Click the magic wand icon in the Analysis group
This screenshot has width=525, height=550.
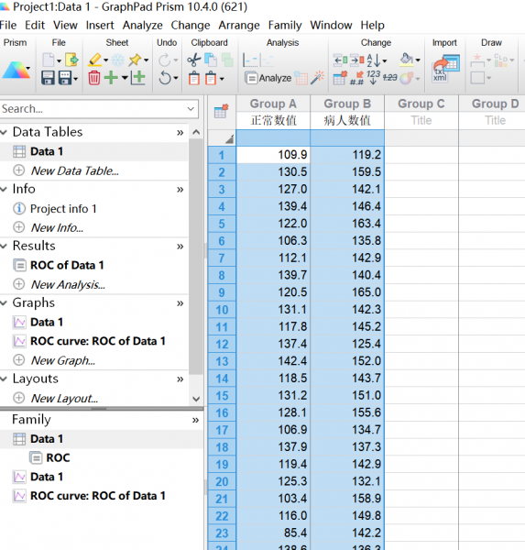click(317, 78)
